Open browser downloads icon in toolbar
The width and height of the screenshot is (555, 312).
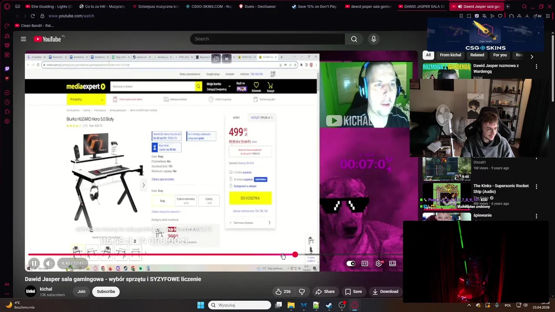click(527, 16)
